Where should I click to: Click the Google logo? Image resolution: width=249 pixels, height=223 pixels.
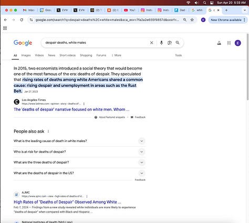pyautogui.click(x=23, y=43)
